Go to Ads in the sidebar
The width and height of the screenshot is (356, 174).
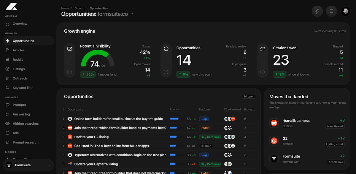[28, 133]
